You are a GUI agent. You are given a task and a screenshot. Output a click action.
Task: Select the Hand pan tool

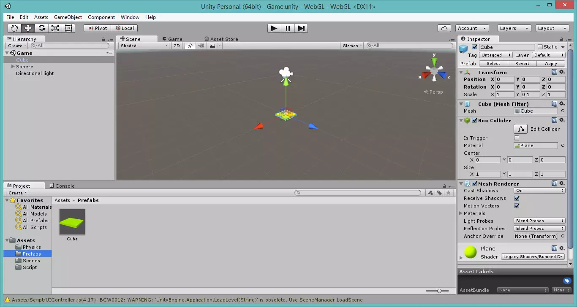(x=14, y=28)
